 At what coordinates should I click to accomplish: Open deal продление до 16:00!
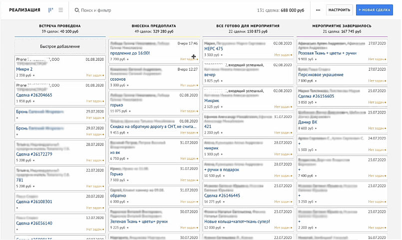tap(130, 53)
